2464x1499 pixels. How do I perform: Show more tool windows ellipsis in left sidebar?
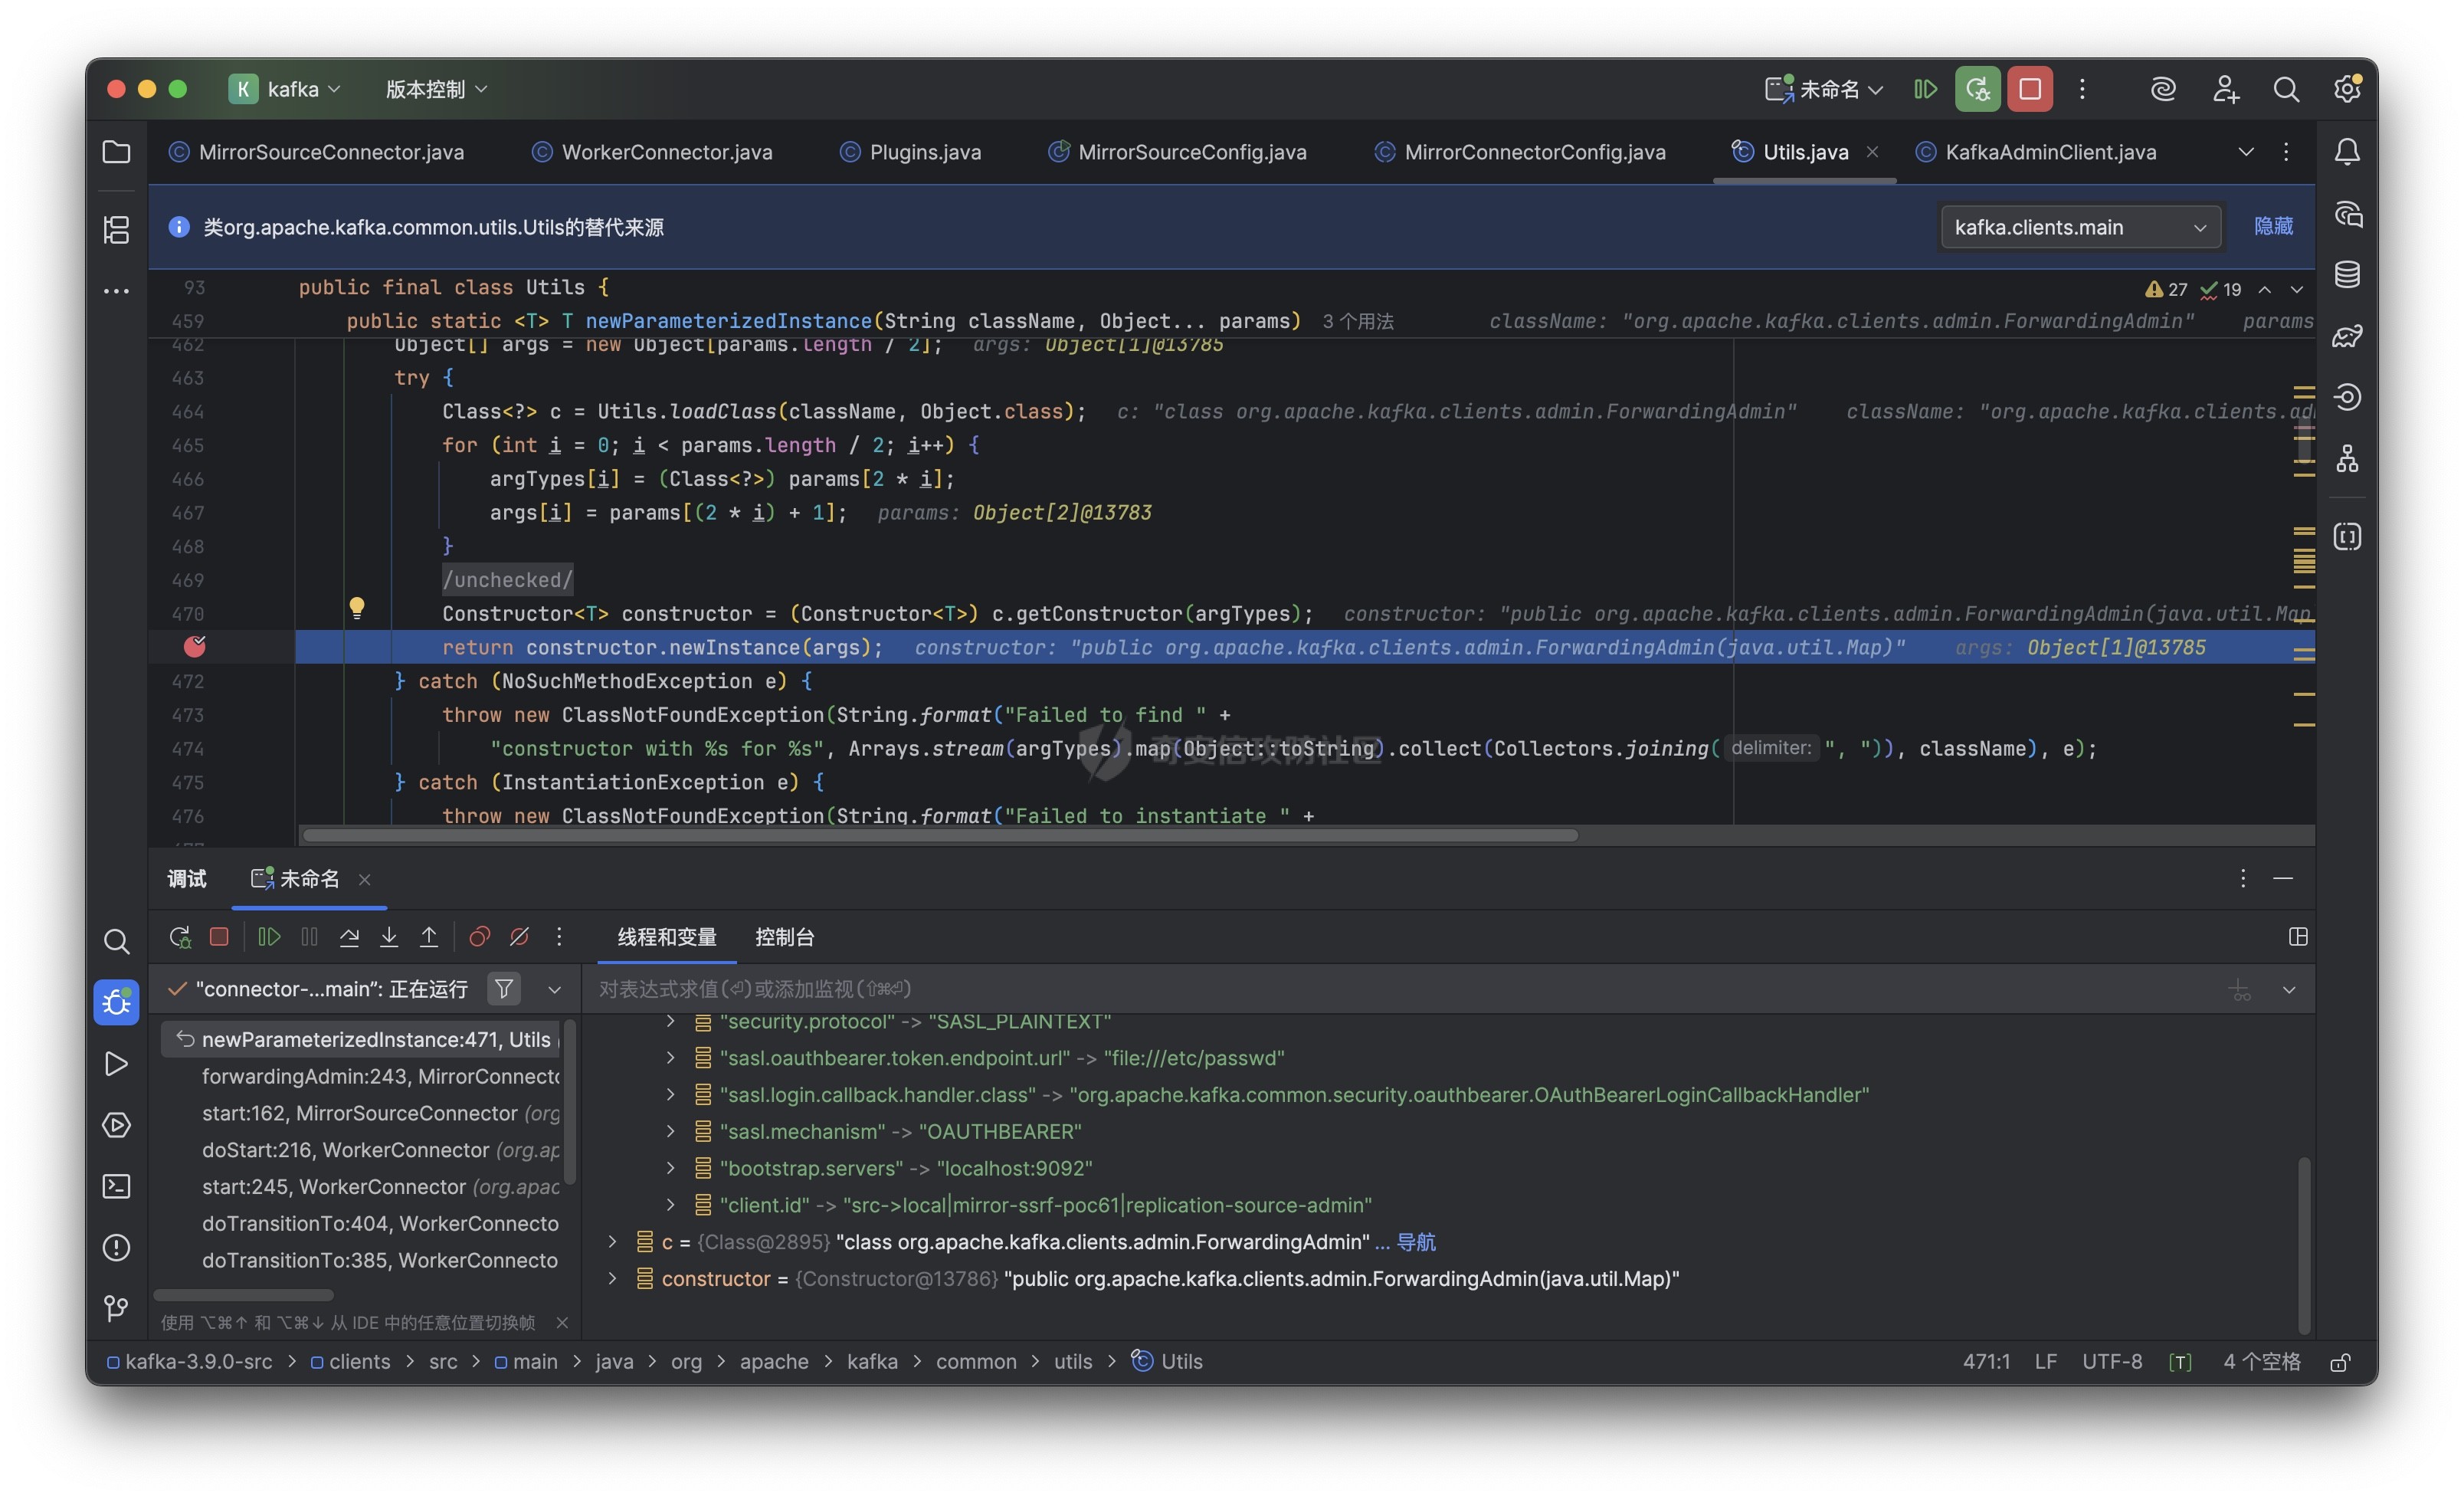click(x=116, y=291)
